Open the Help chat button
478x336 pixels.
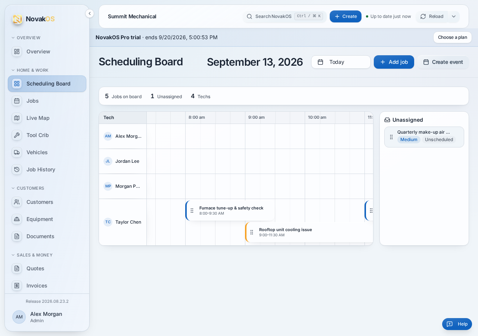[x=457, y=324]
